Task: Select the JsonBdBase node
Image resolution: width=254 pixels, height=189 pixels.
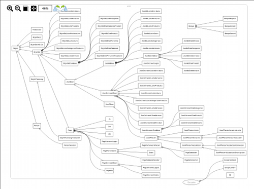Action: click(109, 63)
